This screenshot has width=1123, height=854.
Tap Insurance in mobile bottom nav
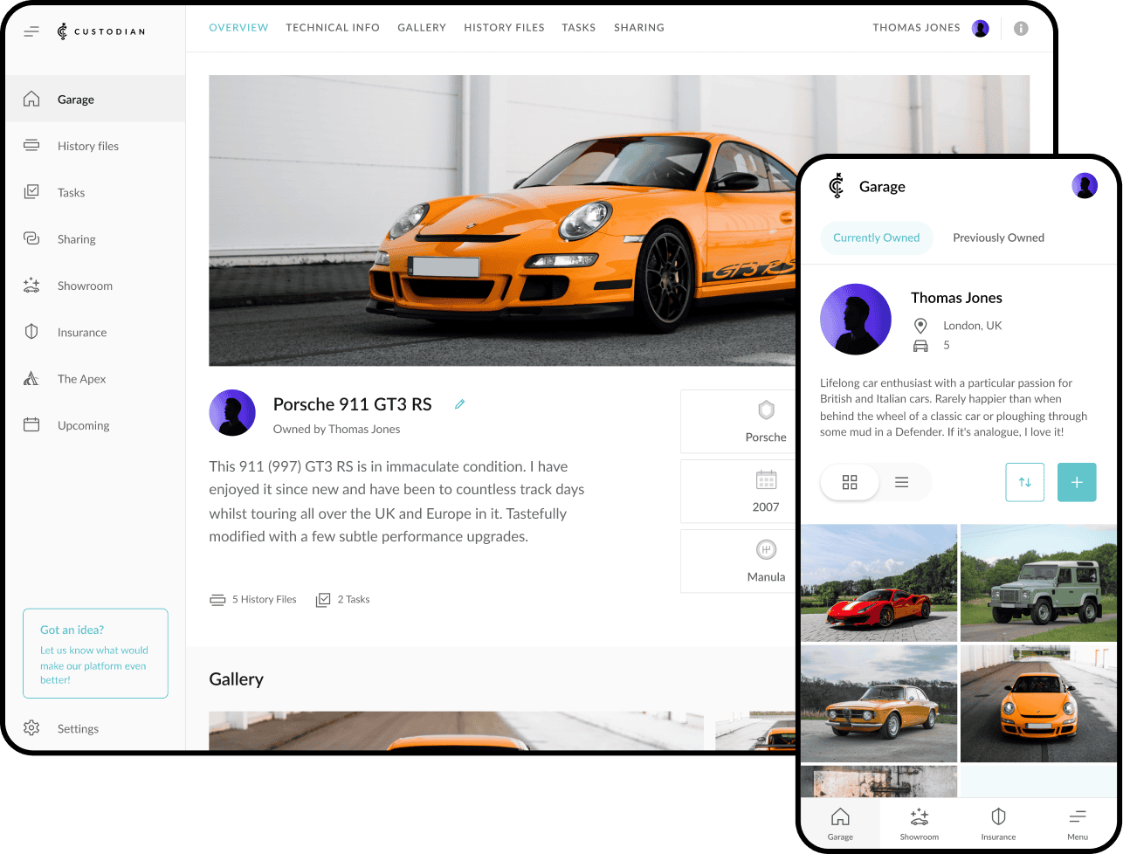pos(998,823)
